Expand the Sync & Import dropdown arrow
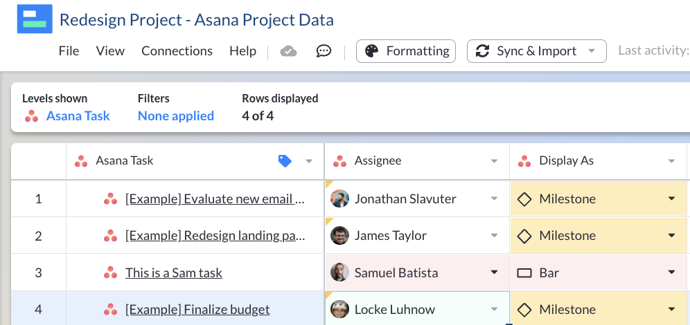Screen dimensions: 690x325 (592, 51)
